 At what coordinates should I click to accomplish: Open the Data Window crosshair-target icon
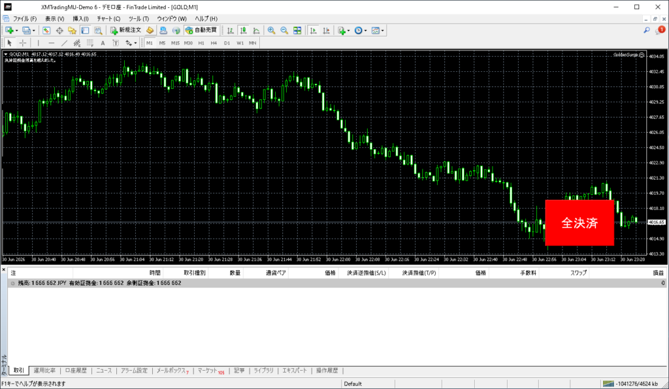(x=59, y=30)
